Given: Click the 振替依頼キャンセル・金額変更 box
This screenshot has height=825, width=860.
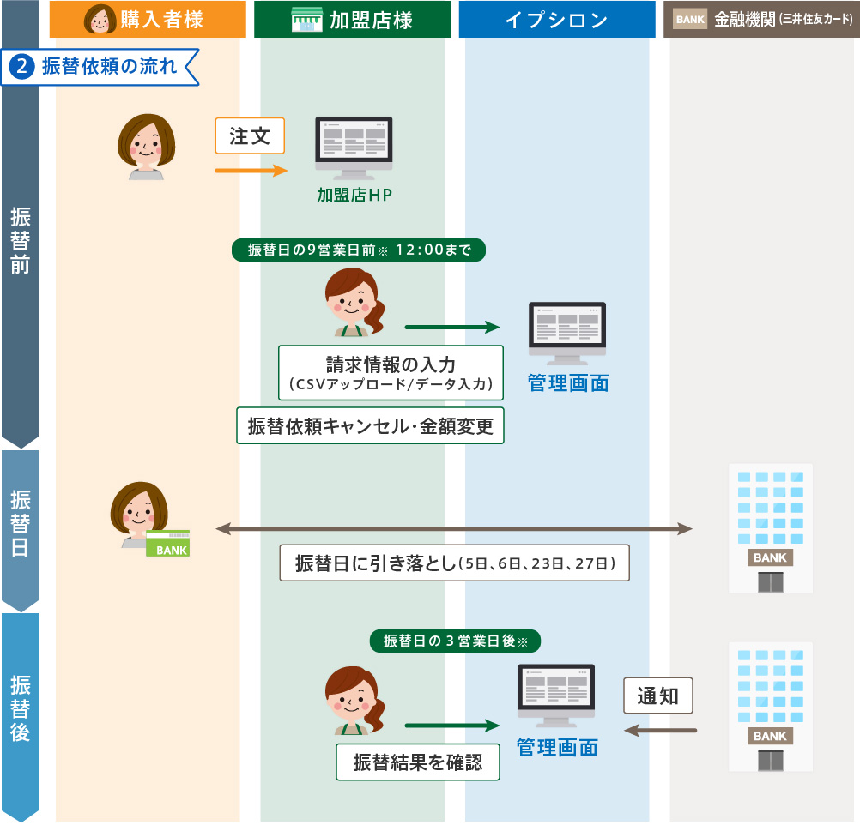Looking at the screenshot, I should coord(370,426).
